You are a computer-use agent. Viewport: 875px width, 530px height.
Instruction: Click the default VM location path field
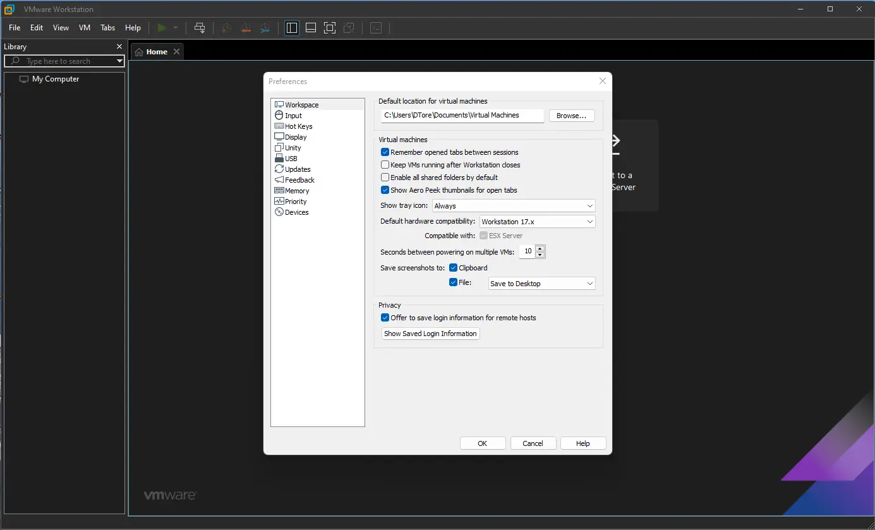(x=462, y=116)
